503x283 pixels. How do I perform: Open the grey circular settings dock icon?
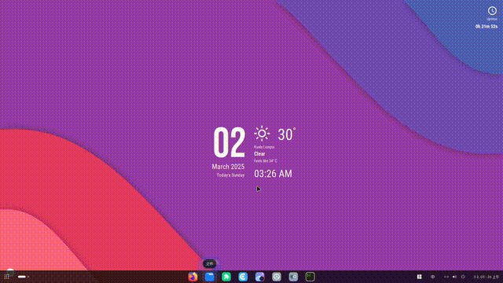pyautogui.click(x=277, y=277)
